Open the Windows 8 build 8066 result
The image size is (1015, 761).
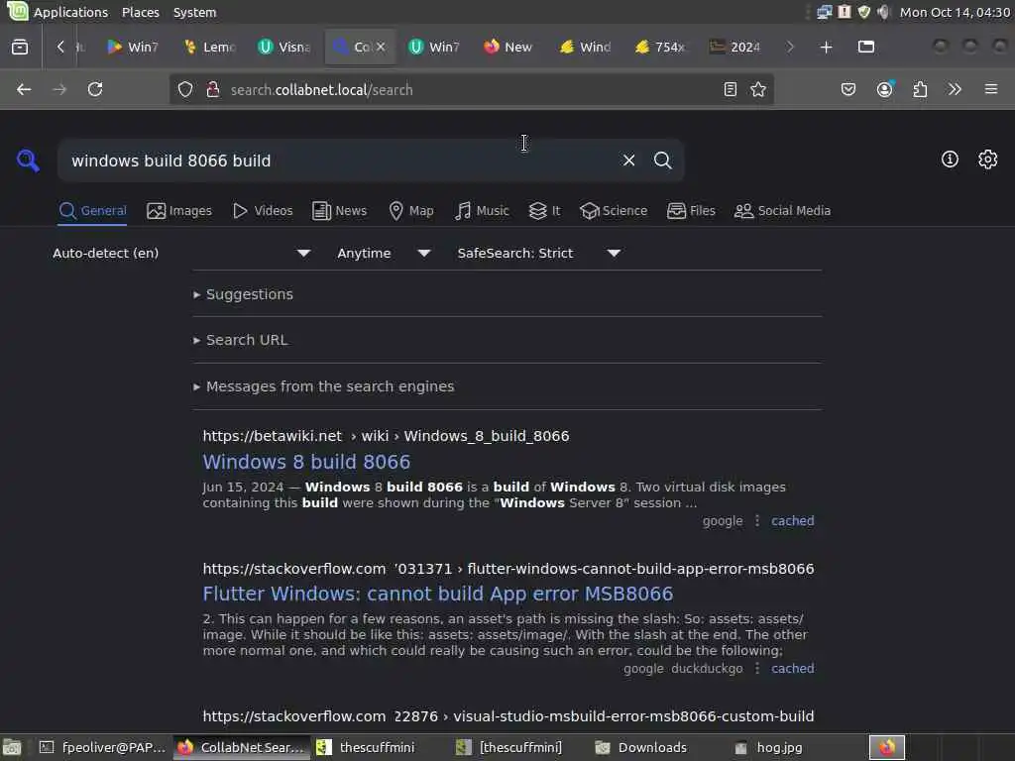(306, 462)
